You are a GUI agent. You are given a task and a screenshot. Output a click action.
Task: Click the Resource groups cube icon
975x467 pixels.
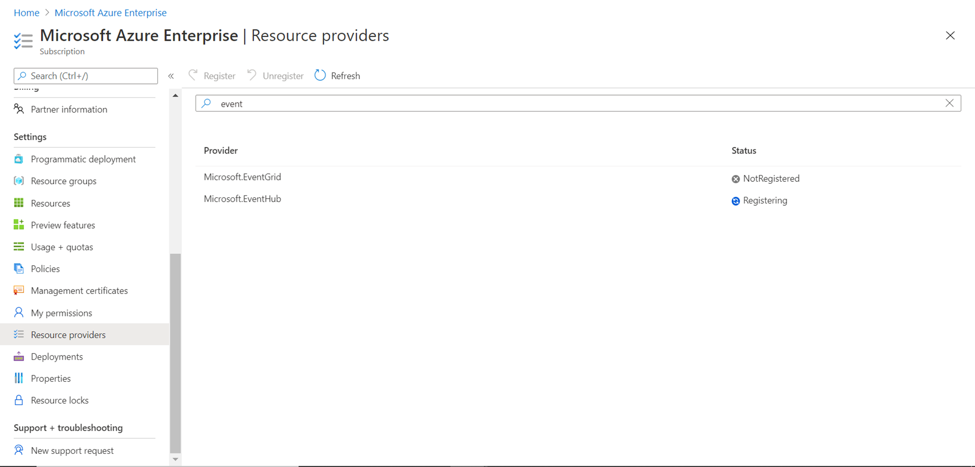19,181
